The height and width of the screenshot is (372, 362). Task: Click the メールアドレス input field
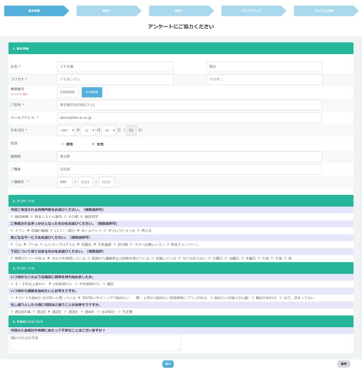[189, 118]
